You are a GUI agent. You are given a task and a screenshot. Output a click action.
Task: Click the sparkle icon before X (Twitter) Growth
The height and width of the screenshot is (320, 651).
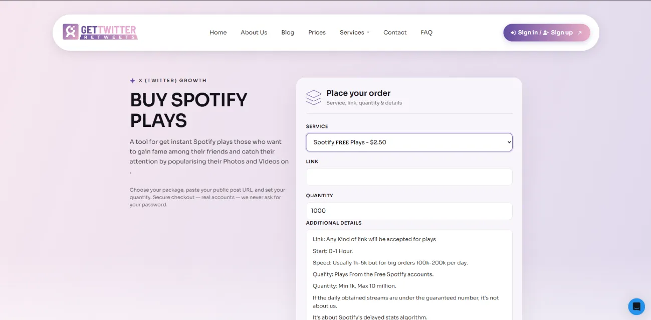(132, 80)
